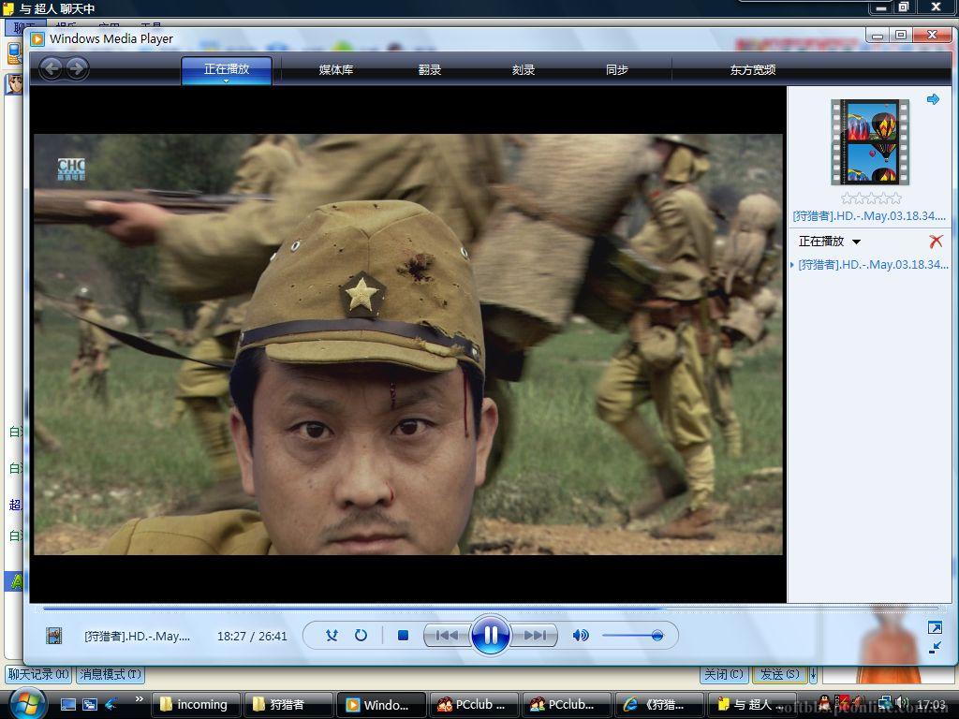Click the volume slider
Viewport: 959px width, 719px height.
(x=632, y=636)
